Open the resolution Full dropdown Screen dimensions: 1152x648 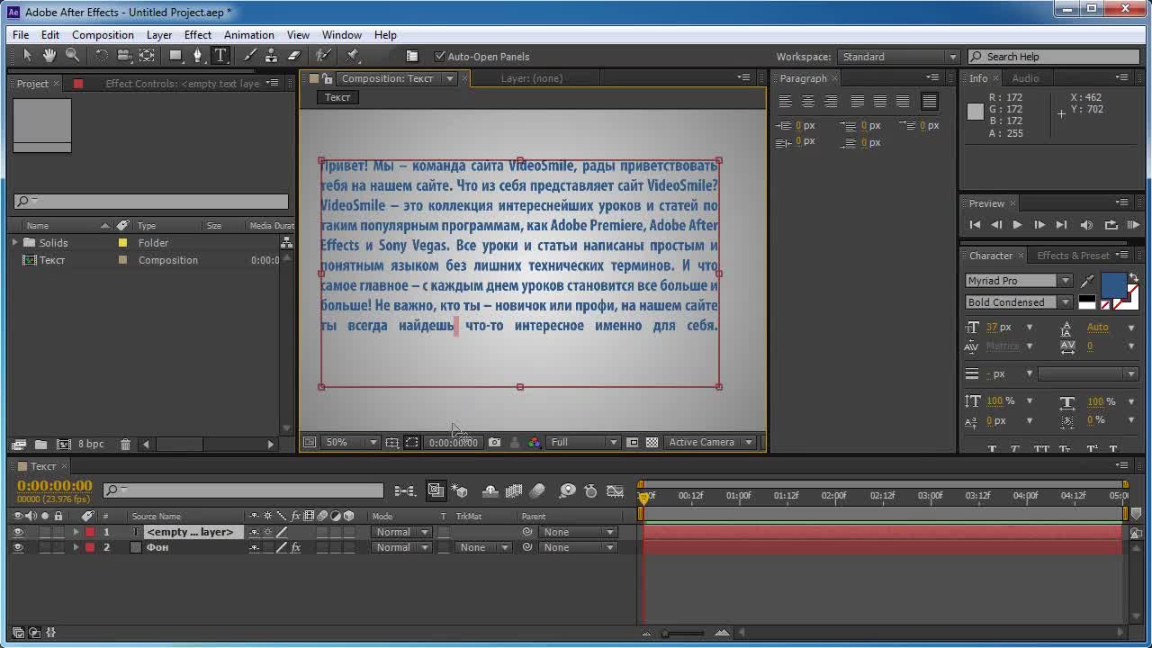(583, 442)
